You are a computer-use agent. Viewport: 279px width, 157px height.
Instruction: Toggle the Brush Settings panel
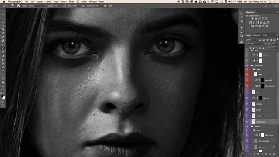pyautogui.click(x=19, y=6)
